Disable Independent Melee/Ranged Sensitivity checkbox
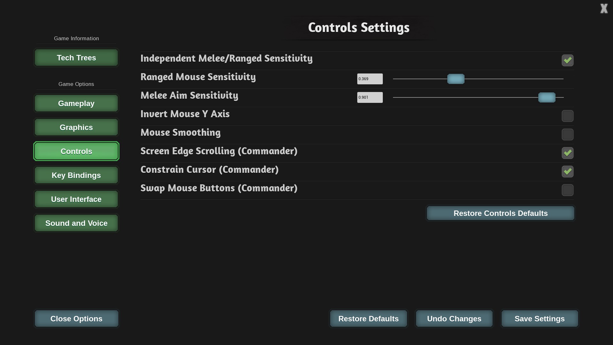 567,60
